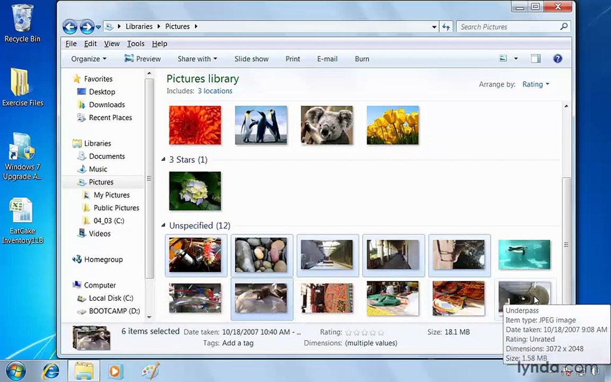The height and width of the screenshot is (382, 611).
Task: Select the swimming penguin underwater thumbnail
Action: coord(524,254)
